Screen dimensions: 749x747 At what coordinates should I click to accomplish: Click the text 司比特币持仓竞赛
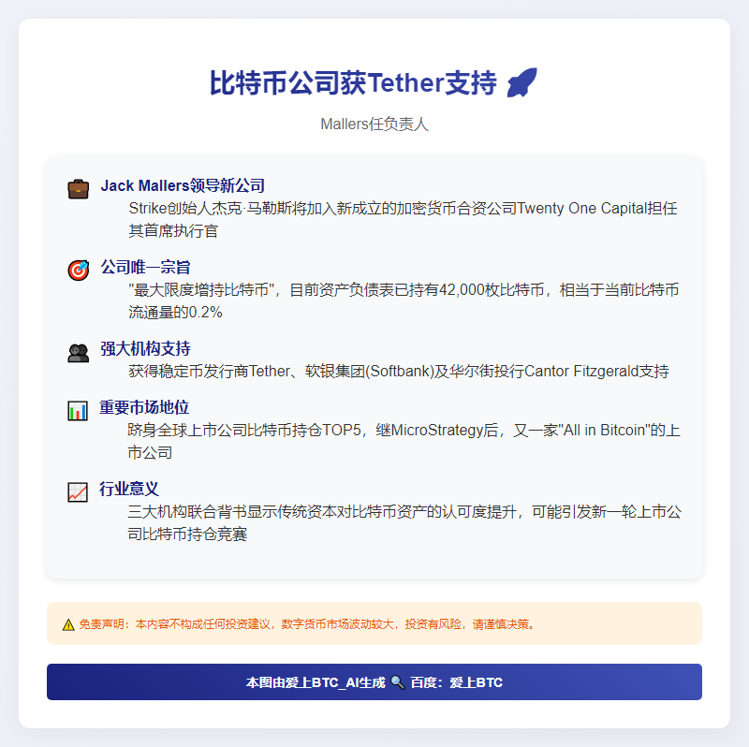(x=187, y=534)
